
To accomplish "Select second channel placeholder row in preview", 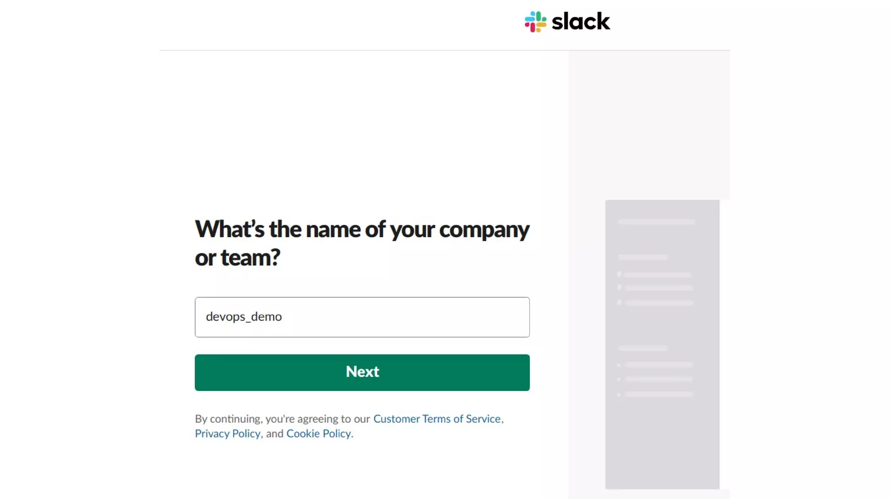I will click(658, 288).
